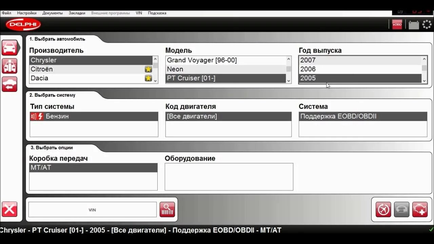Open the Год выпуска list arrow
Image resolution: width=434 pixels, height=244 pixels.
coord(425,81)
